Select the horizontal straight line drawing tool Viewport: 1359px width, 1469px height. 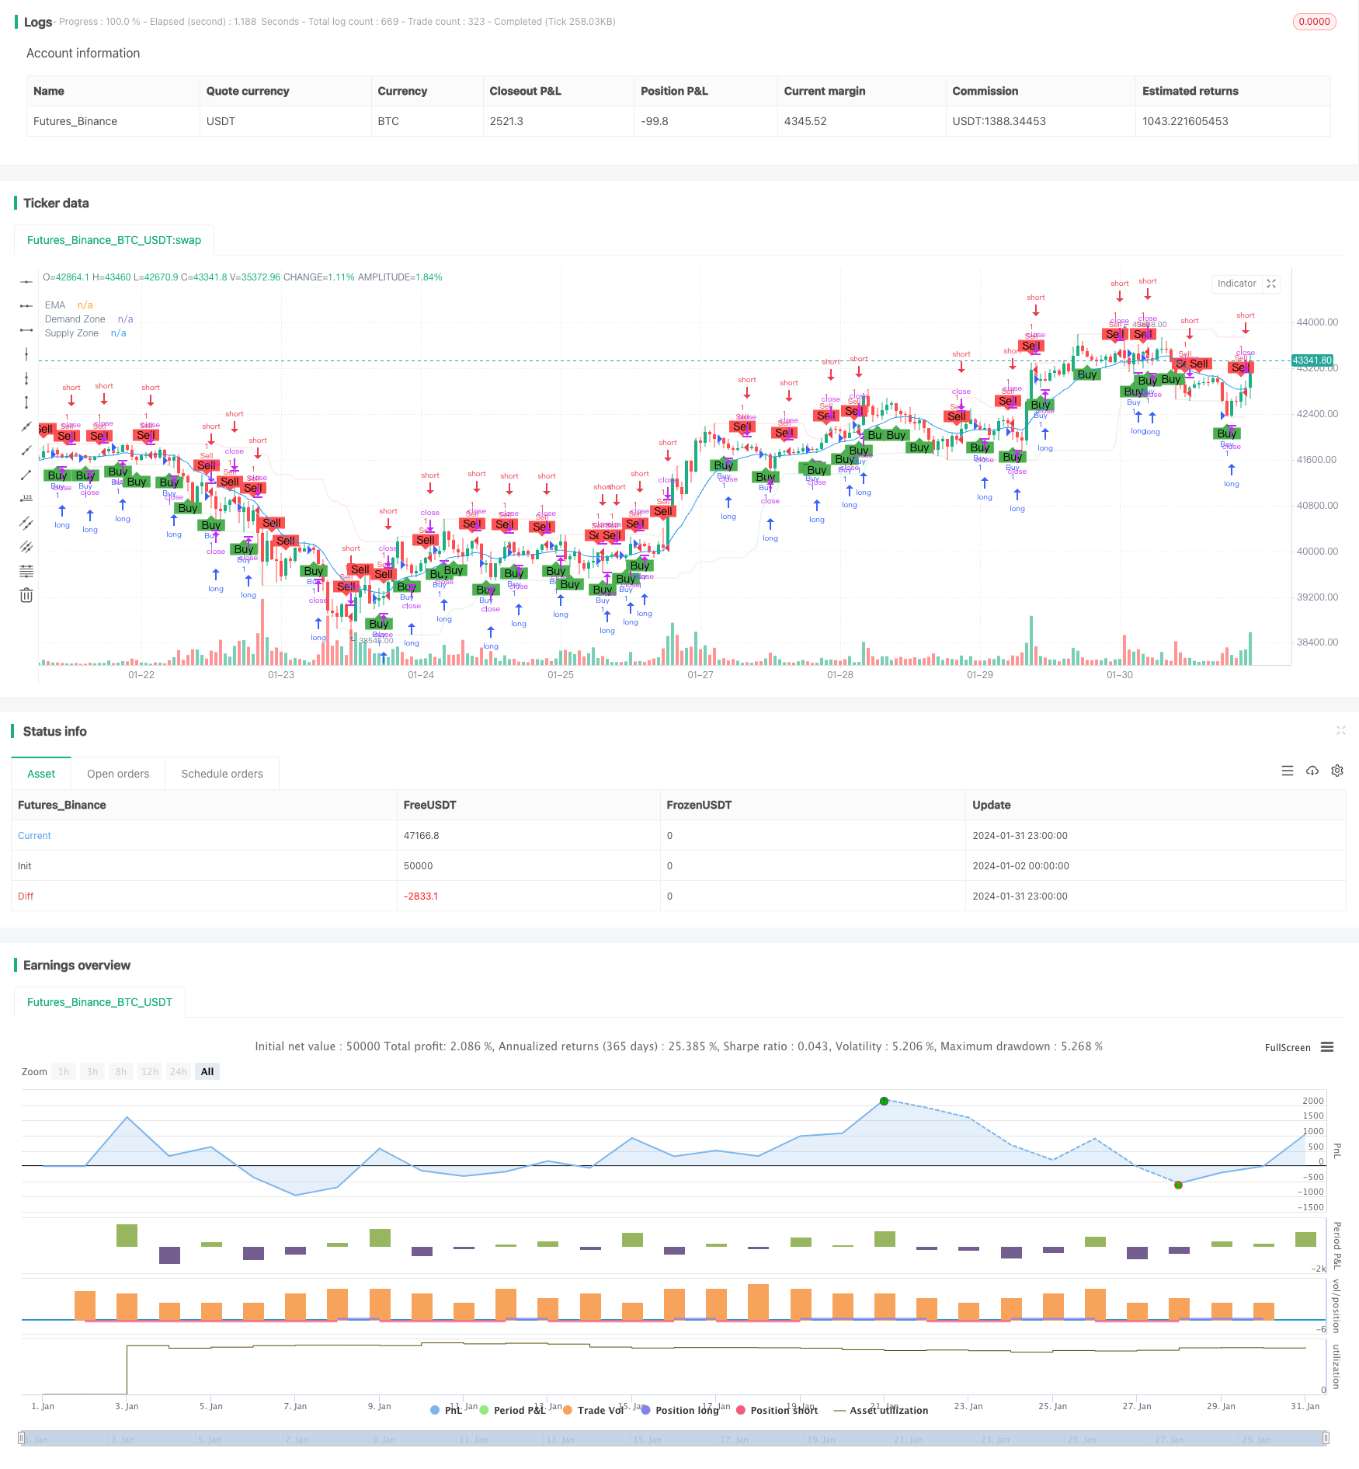coord(26,282)
